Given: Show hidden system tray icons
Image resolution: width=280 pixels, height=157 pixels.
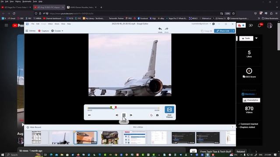Looking at the screenshot, I should pyautogui.click(x=241, y=155).
